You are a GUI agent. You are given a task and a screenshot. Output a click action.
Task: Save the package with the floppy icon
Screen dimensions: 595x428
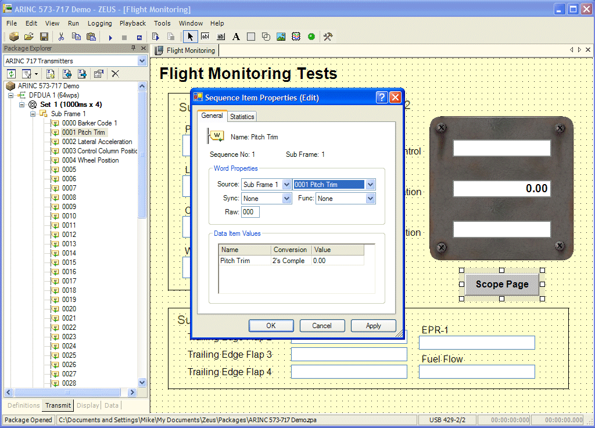tap(44, 37)
